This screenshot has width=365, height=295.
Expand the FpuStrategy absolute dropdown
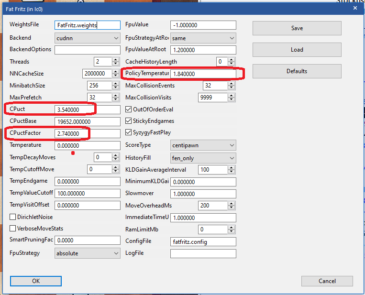pyautogui.click(x=88, y=253)
